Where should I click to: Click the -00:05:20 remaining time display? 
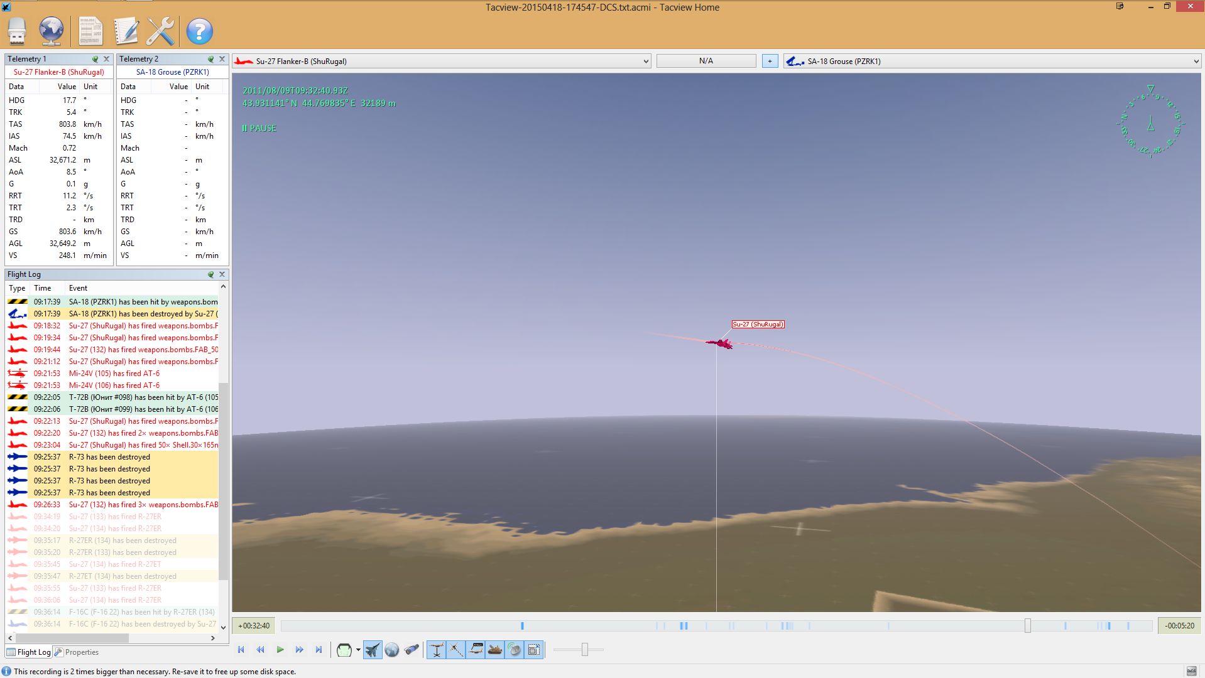1179,626
